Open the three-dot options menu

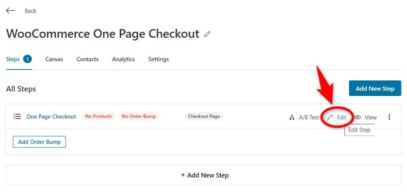pyautogui.click(x=389, y=117)
